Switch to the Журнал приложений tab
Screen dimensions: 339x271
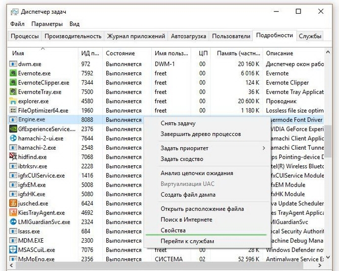136,36
